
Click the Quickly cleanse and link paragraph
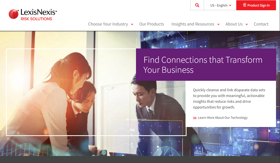229,98
